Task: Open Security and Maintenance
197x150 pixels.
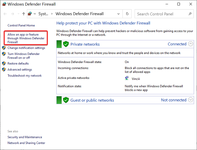Action: [x=25, y=137]
